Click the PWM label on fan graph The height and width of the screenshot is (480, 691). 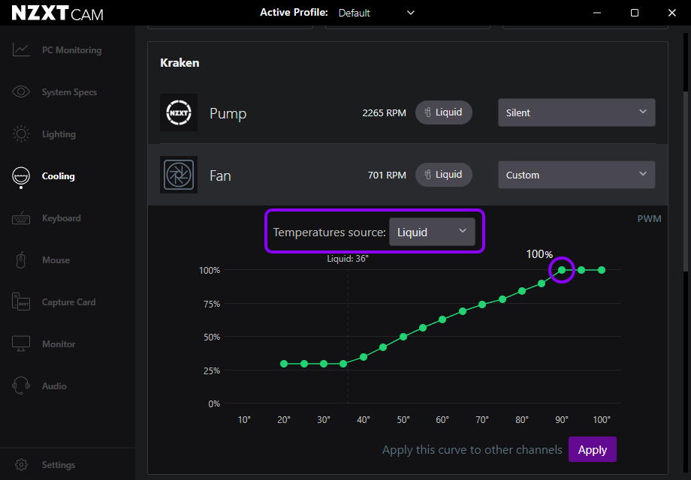(x=649, y=219)
